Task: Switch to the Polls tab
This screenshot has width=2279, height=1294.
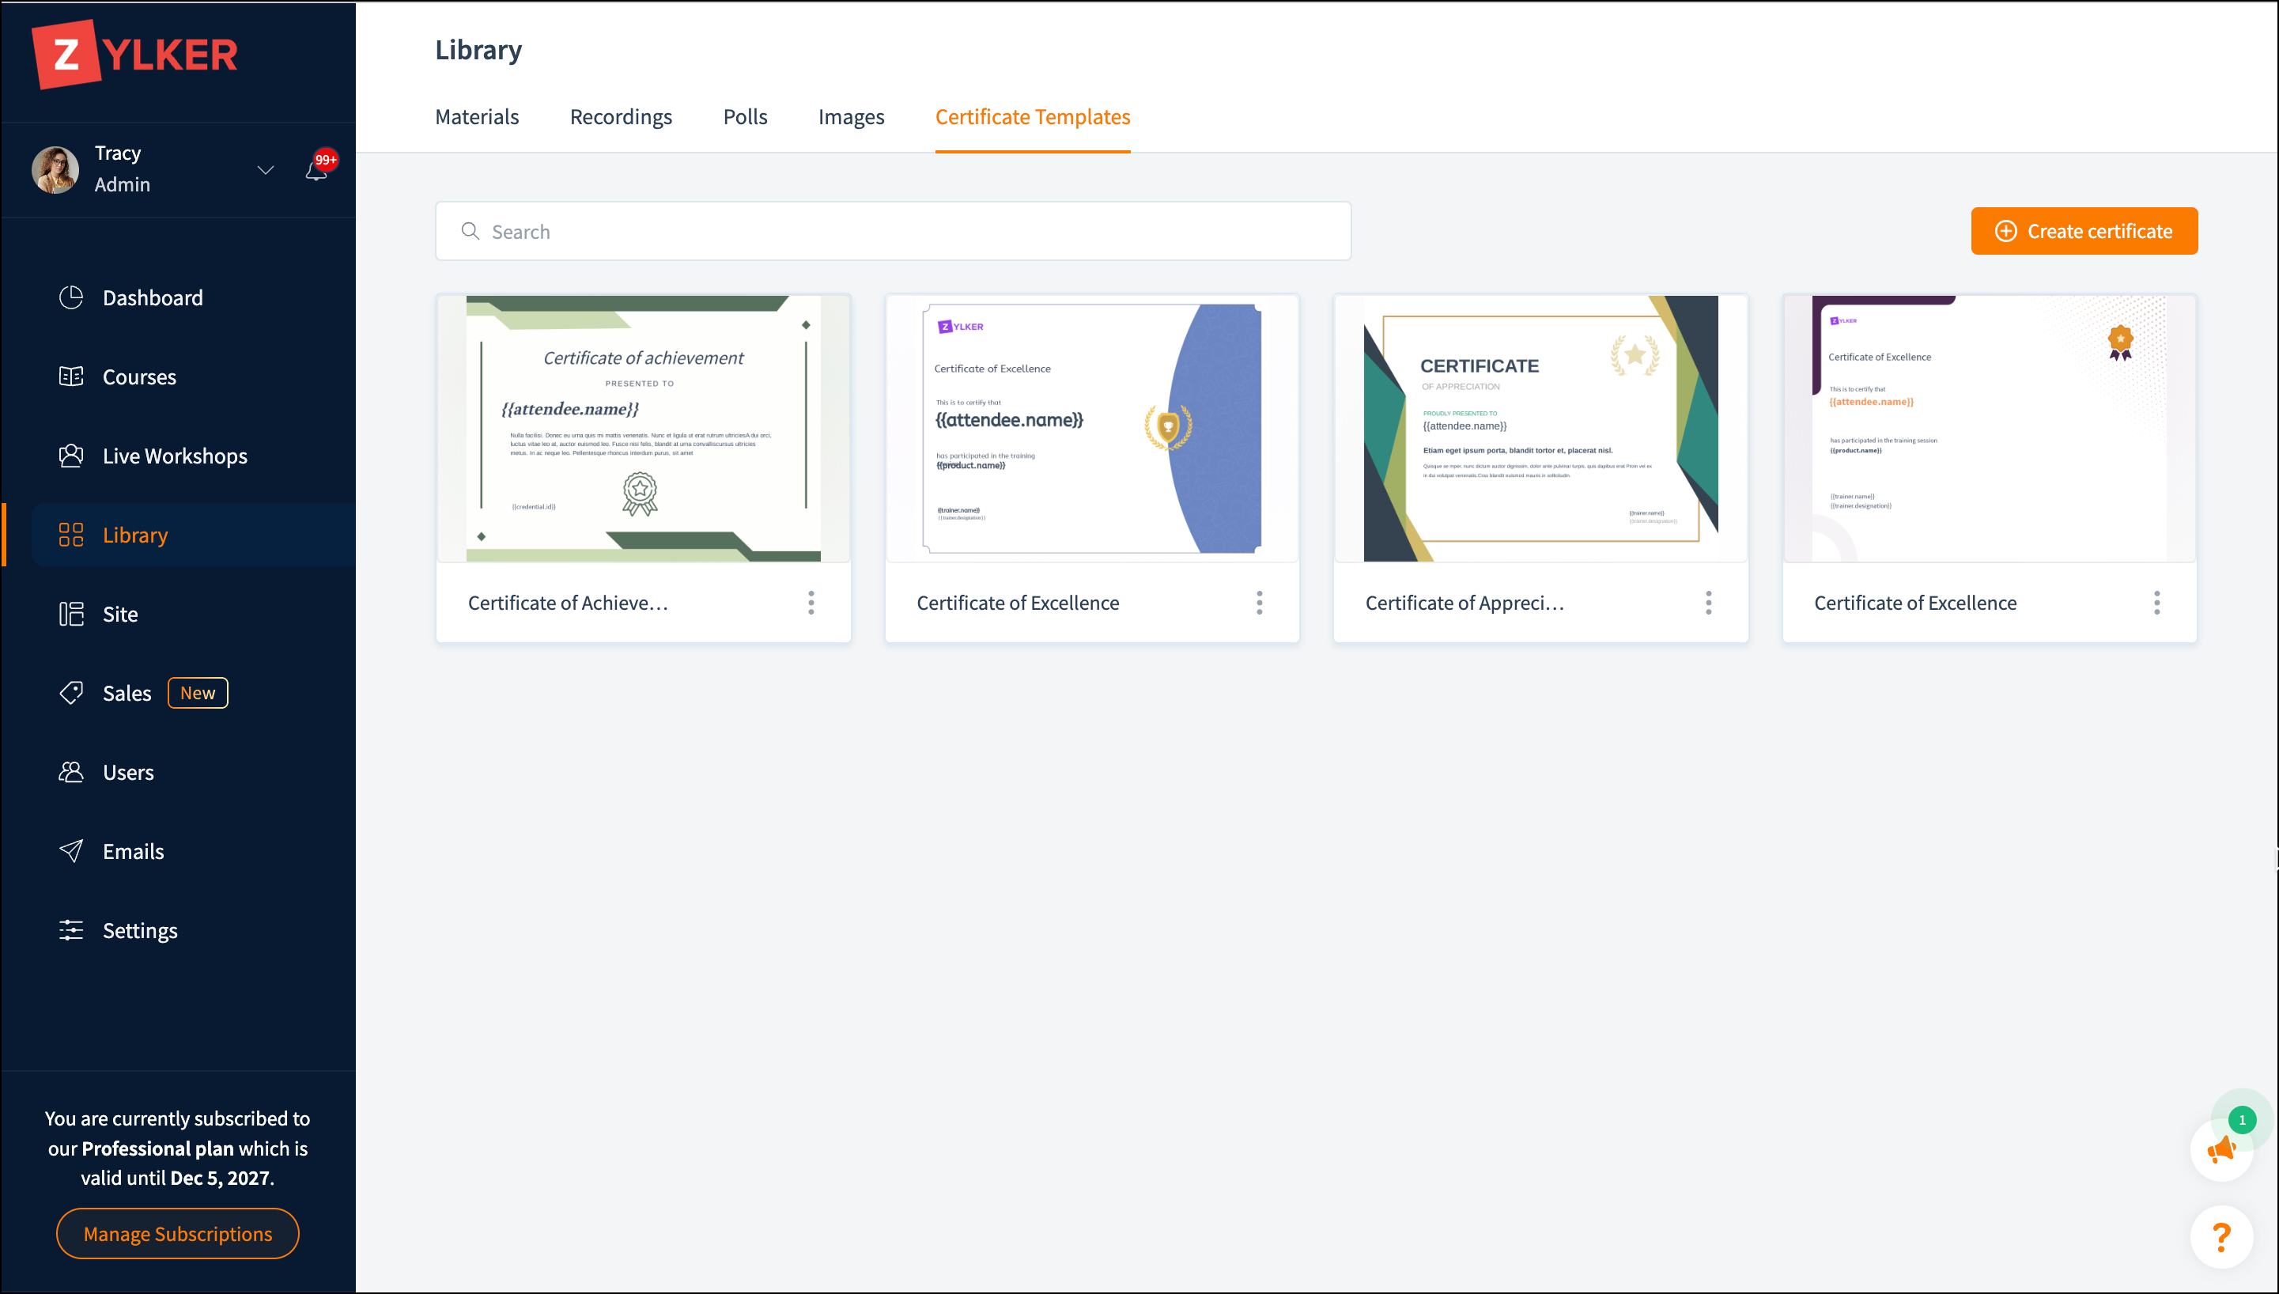Action: [745, 117]
